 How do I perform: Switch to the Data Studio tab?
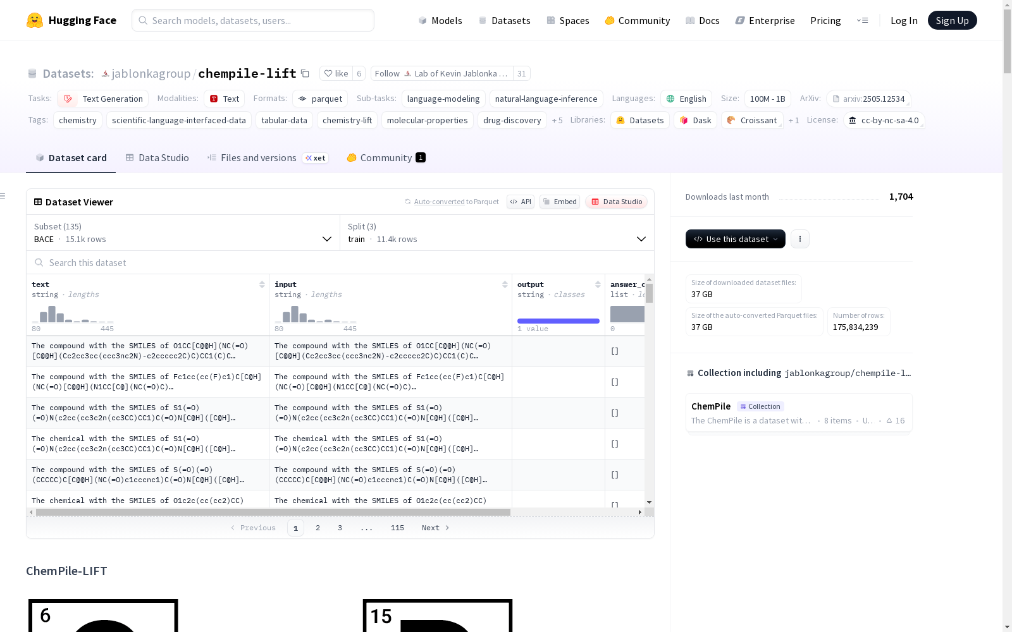pos(157,158)
